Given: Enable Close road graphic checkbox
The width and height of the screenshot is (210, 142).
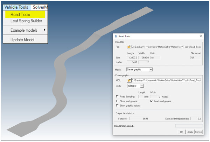Looking at the screenshot, I should (117, 101).
